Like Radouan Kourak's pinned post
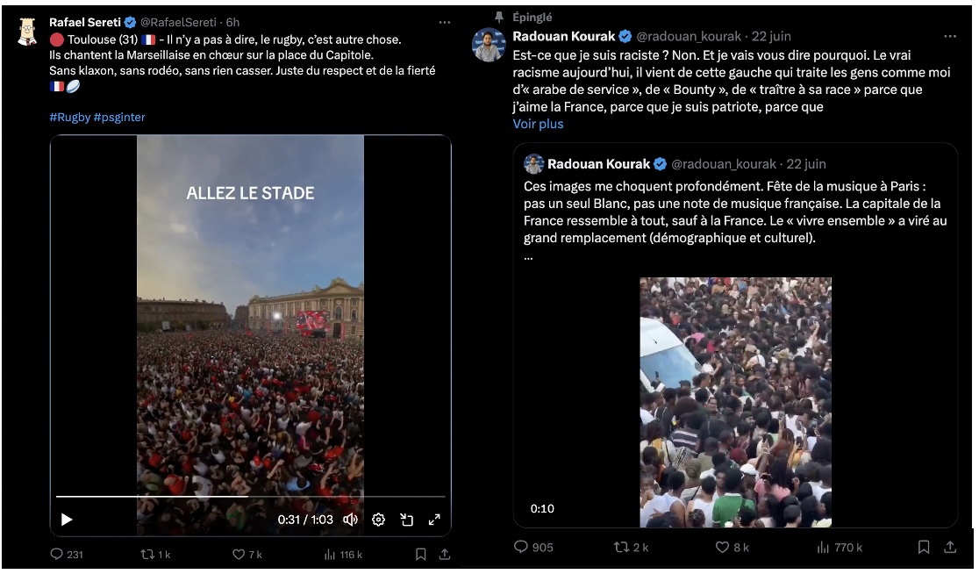The height and width of the screenshot is (574, 979). click(x=723, y=547)
